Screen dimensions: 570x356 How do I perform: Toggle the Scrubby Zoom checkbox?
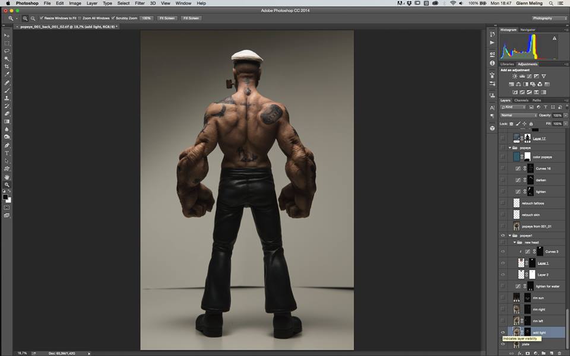coord(113,18)
